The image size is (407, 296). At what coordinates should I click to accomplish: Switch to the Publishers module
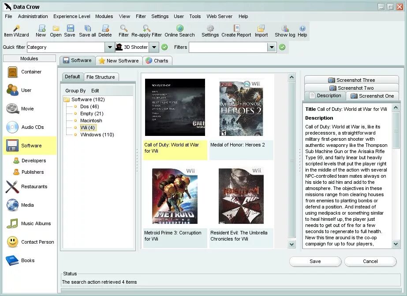[34, 172]
